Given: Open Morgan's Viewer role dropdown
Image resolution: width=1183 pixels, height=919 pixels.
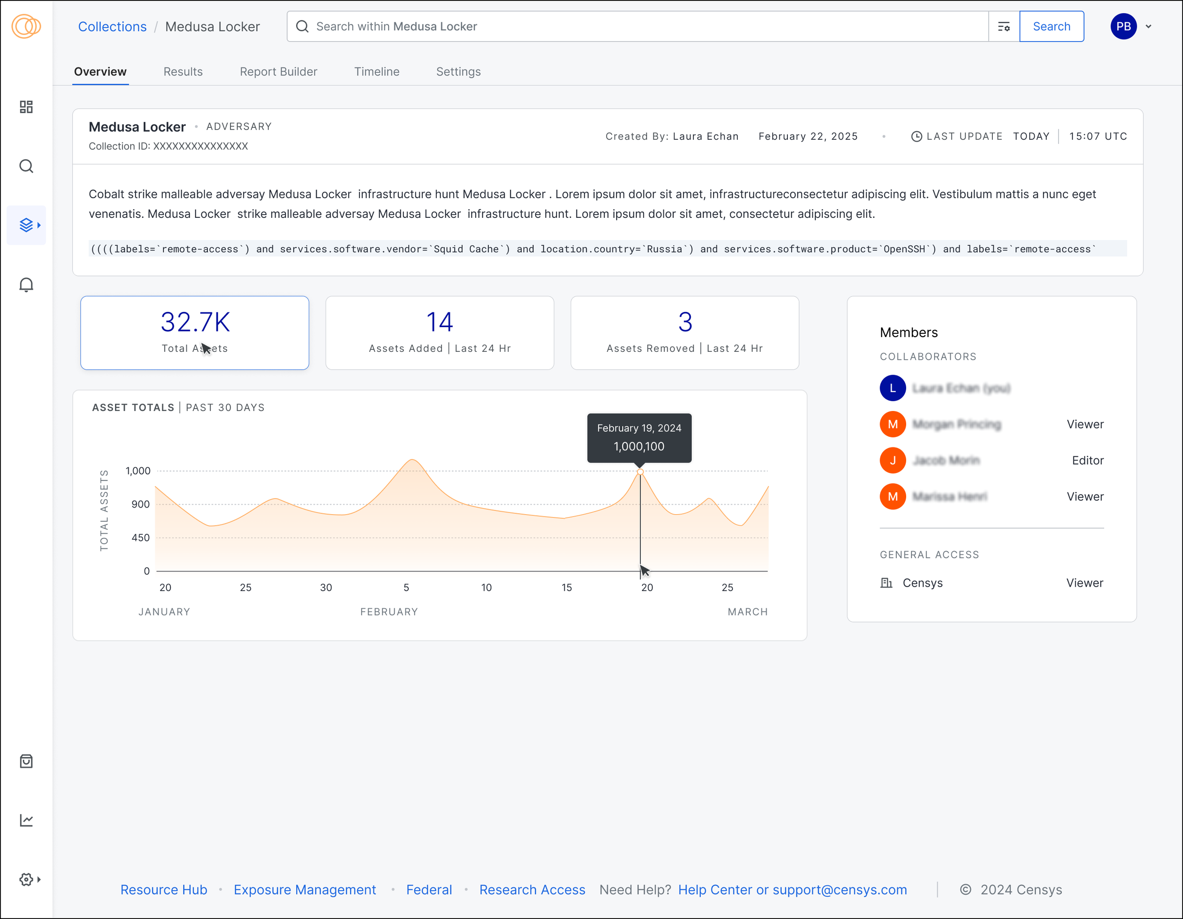Looking at the screenshot, I should (1085, 424).
